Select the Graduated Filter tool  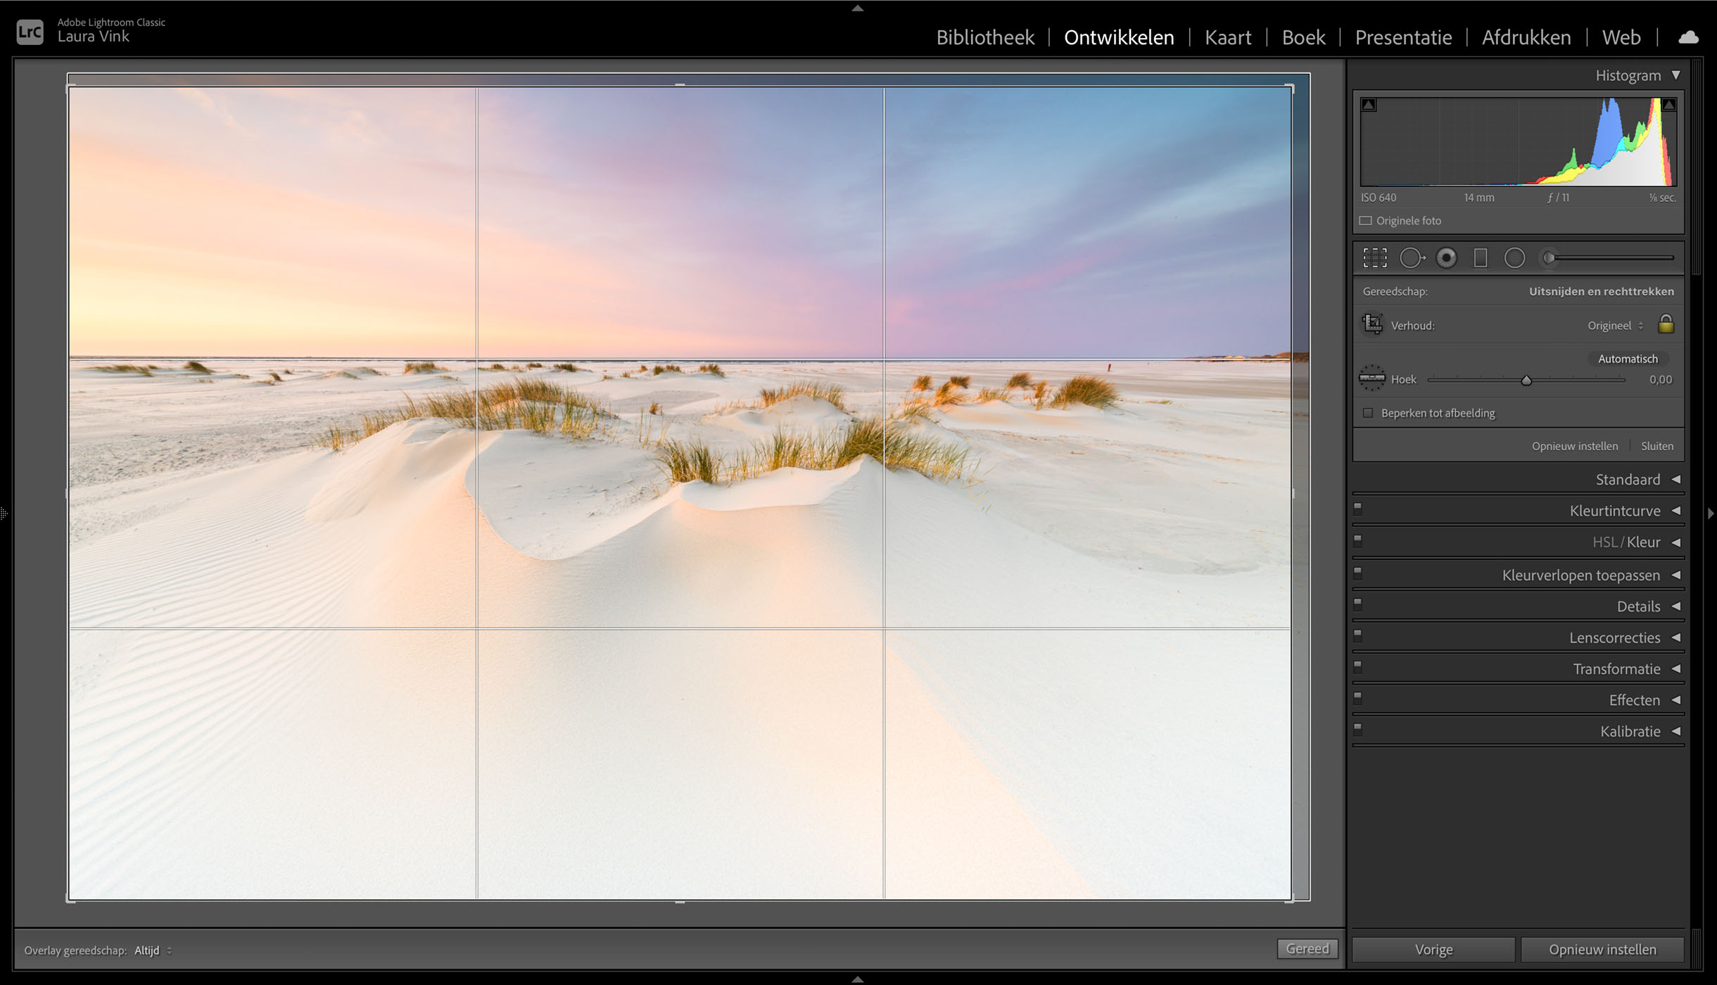coord(1481,258)
